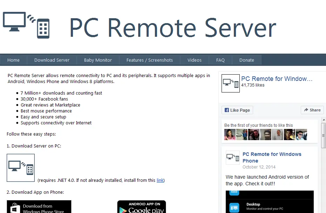Viewport: 326px width, 213px height.
Task: Open the Videos menu item
Action: pos(195,60)
